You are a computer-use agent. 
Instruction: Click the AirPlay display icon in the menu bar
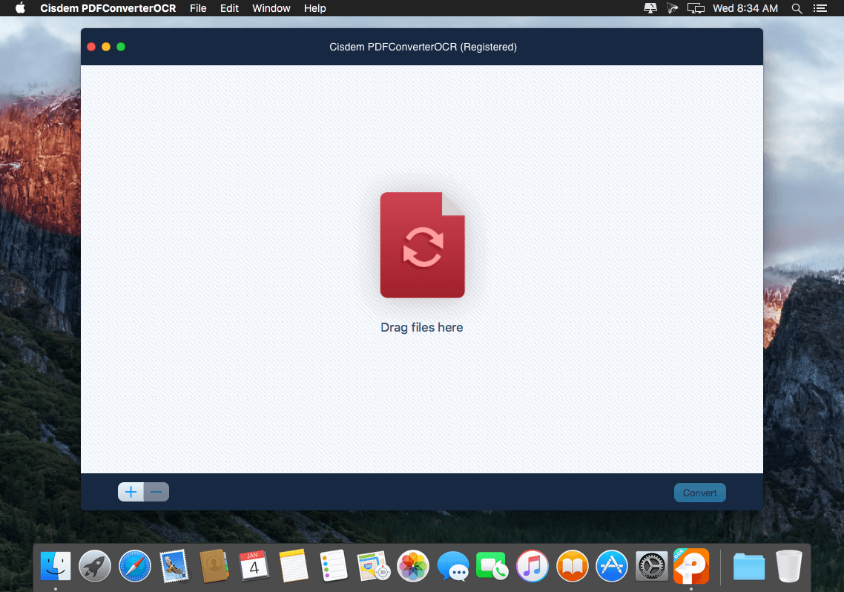click(x=650, y=8)
